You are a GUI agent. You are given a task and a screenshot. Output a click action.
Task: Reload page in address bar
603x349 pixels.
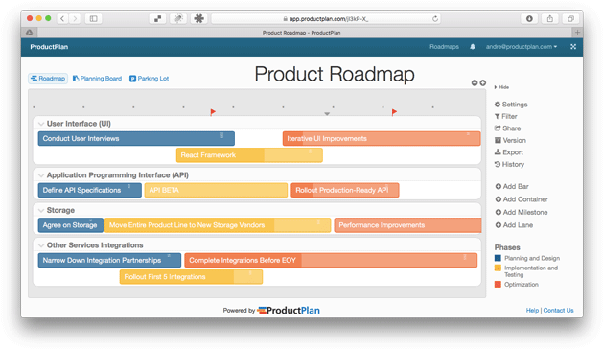tap(435, 18)
